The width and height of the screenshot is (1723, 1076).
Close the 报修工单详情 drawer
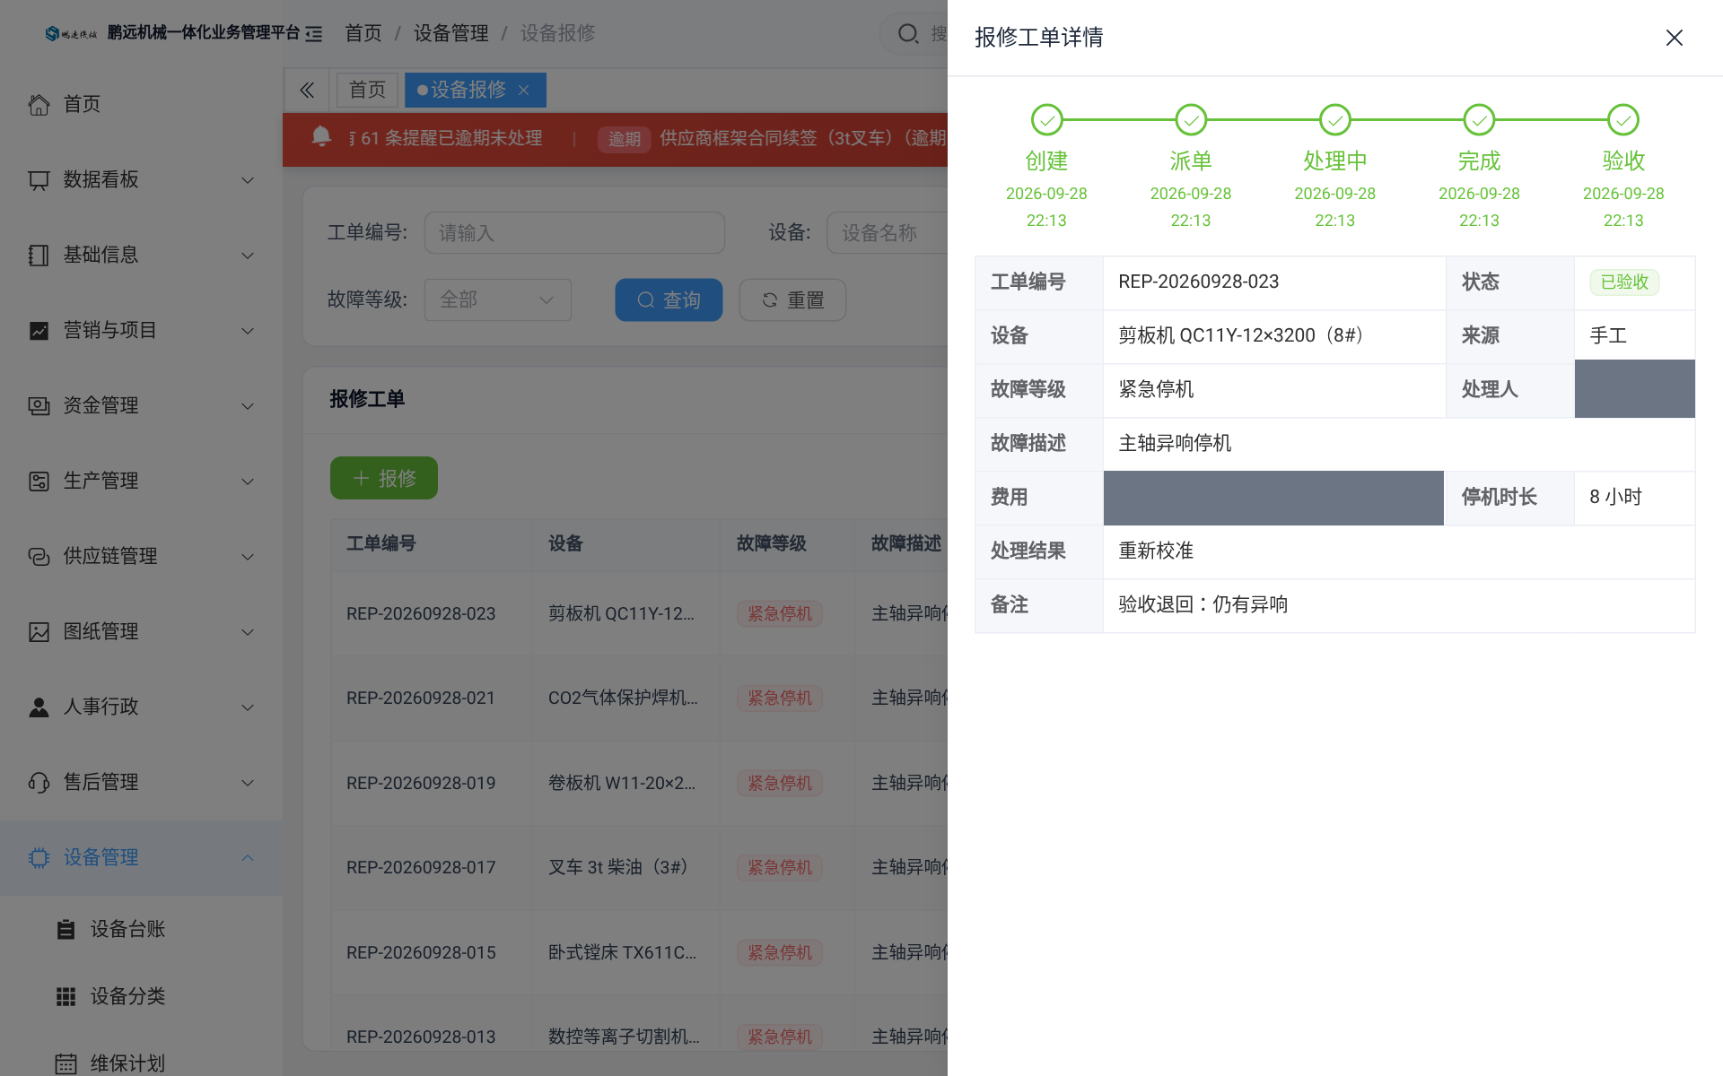(x=1674, y=38)
